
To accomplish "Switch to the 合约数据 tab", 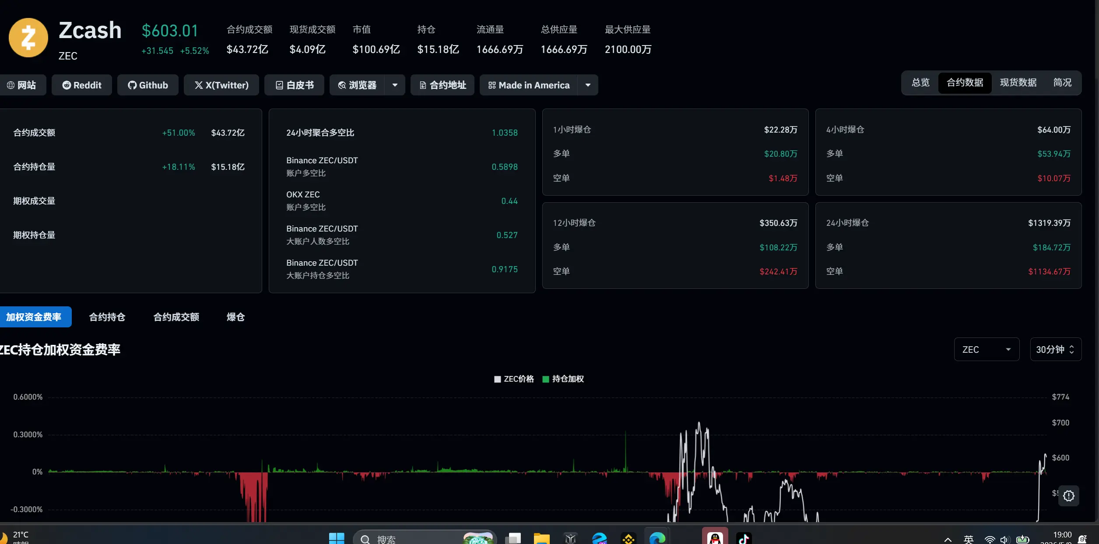I will tap(965, 83).
